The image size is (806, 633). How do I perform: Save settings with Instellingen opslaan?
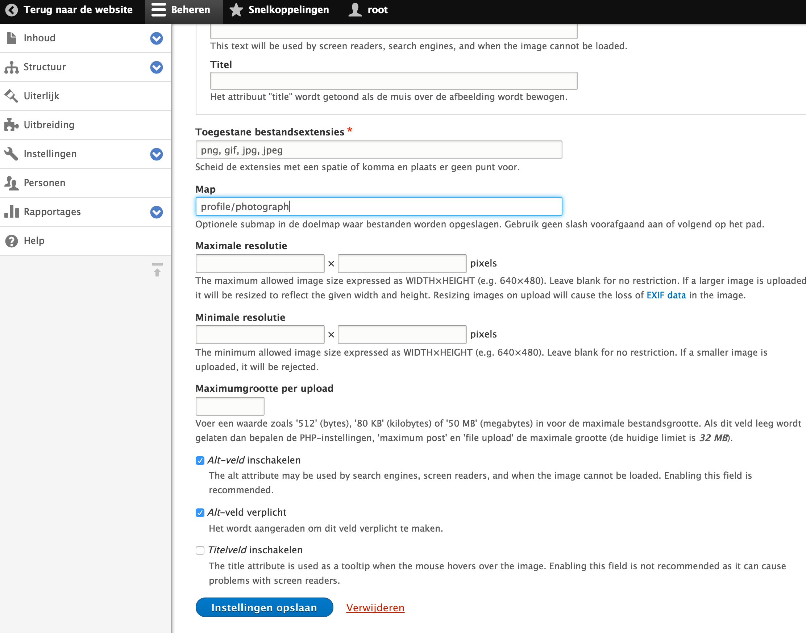click(264, 607)
